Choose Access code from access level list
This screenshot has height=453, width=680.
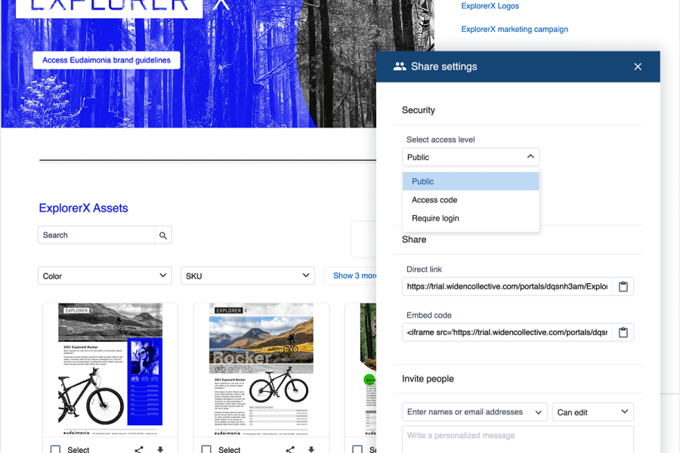point(434,200)
